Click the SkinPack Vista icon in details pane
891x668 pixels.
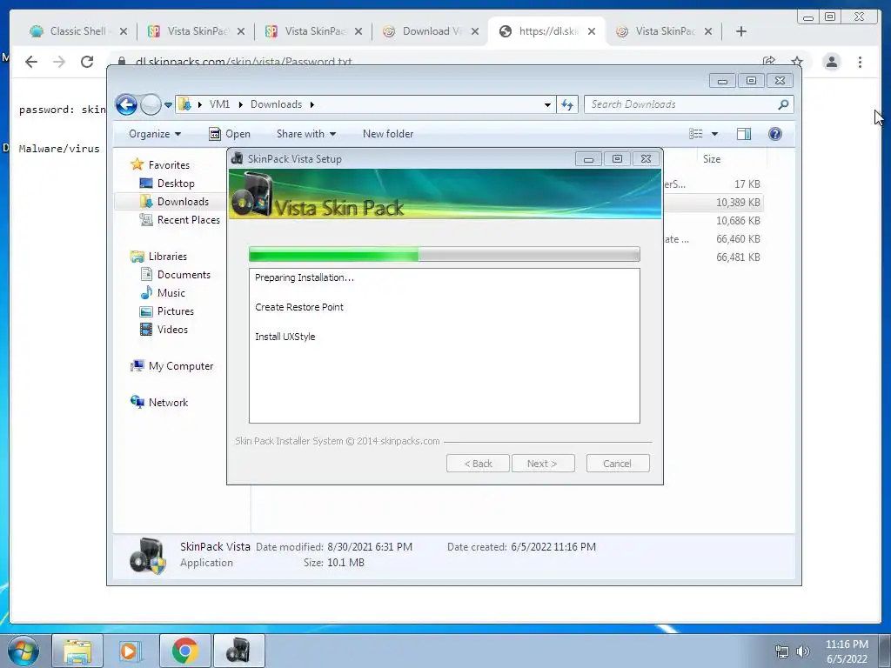point(148,556)
